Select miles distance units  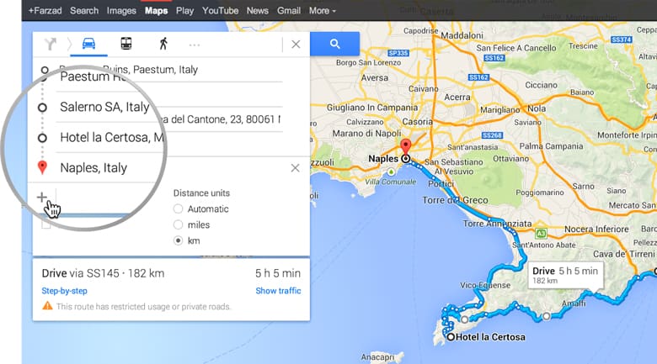click(x=178, y=225)
